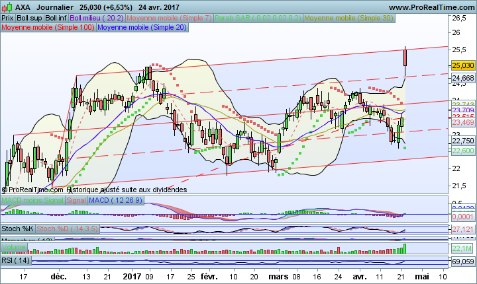The width and height of the screenshot is (477, 284).
Task: Click the déc. label on date axis
Action: pos(59,277)
